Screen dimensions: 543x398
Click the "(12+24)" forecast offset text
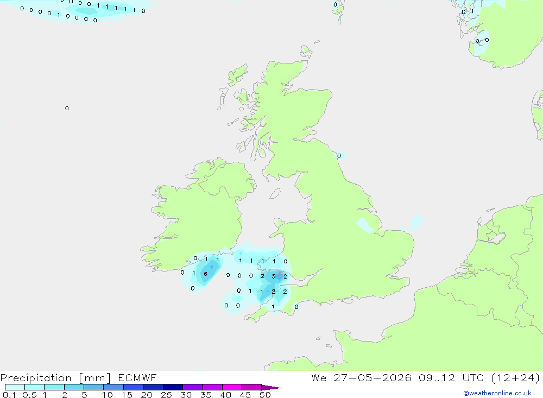click(x=516, y=377)
